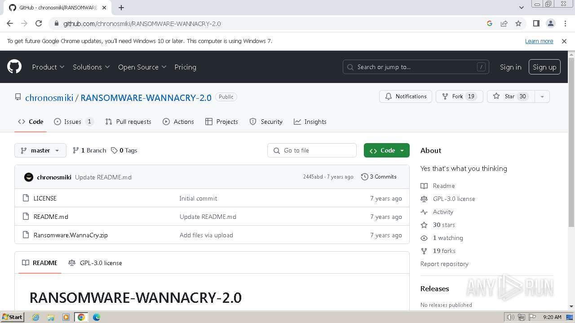This screenshot has width=575, height=323.
Task: Open README.md file
Action: [x=51, y=217]
